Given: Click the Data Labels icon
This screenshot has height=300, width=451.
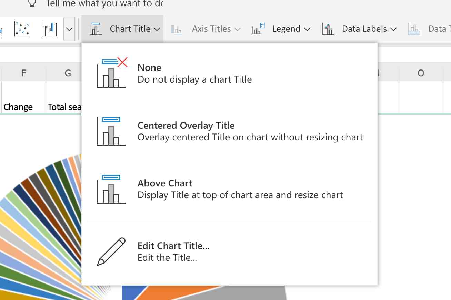Looking at the screenshot, I should pyautogui.click(x=328, y=29).
